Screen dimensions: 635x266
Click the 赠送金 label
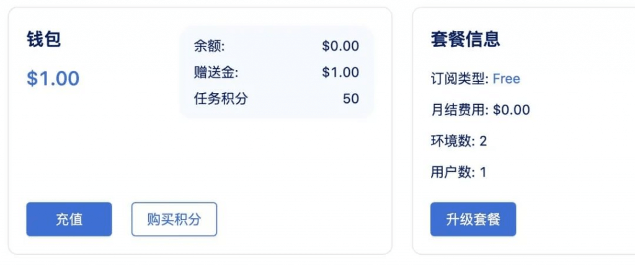pos(216,73)
